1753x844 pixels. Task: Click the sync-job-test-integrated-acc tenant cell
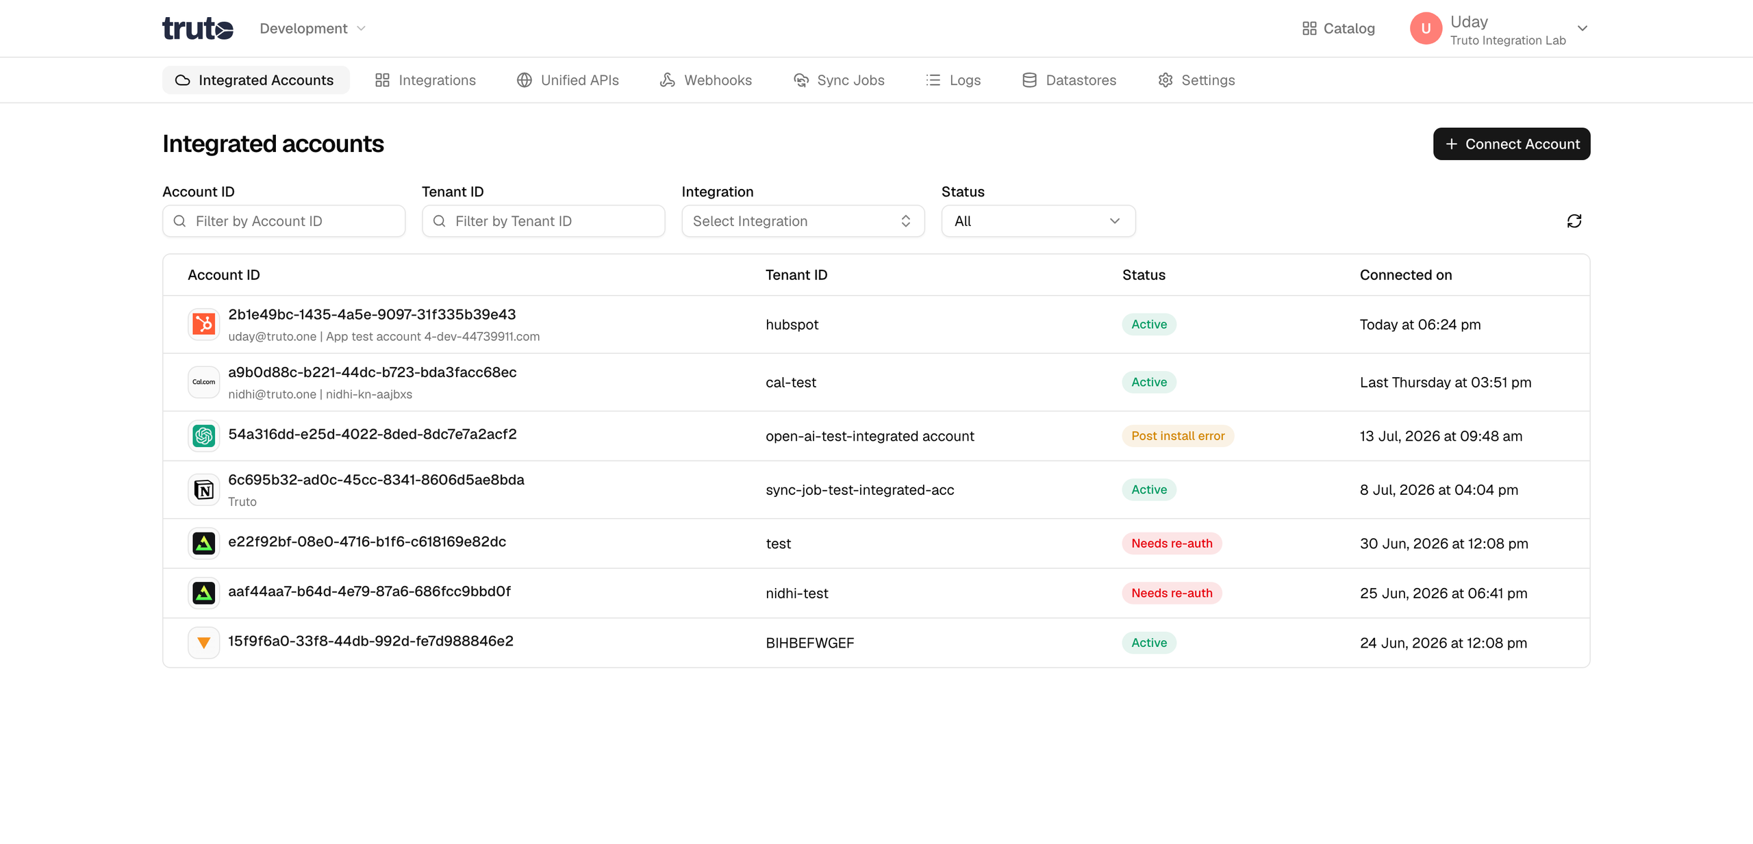859,489
